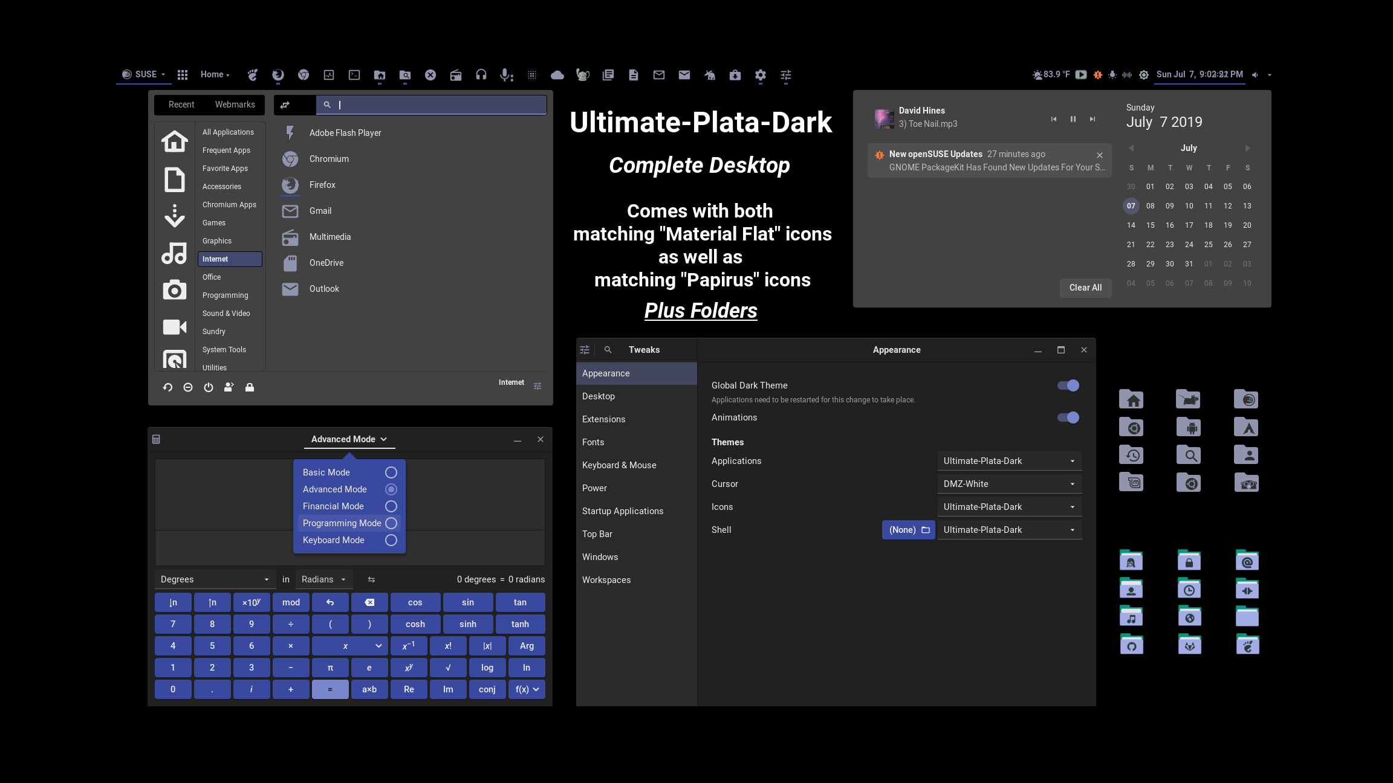Open the app grid icon beside SUSE
This screenshot has width=1393, height=783.
(183, 75)
